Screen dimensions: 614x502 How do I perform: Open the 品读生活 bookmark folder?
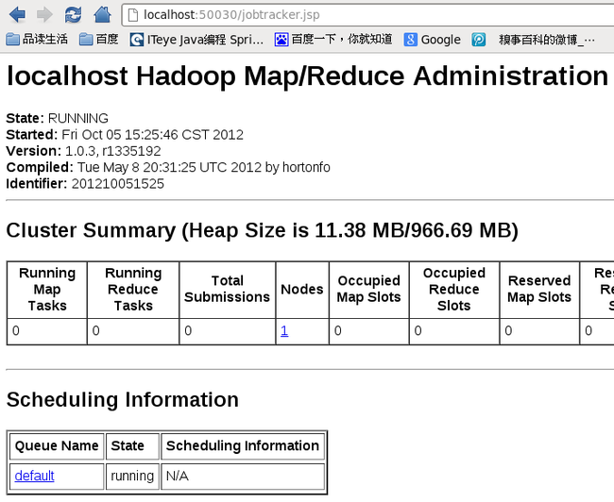37,39
